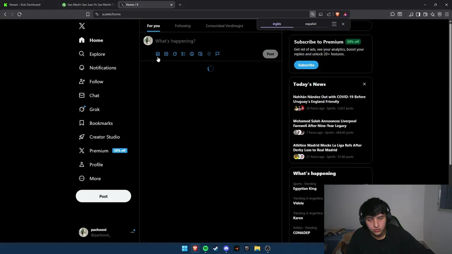The image size is (452, 254).
Task: Click the flag icon in composer toolbar
Action: [218, 54]
